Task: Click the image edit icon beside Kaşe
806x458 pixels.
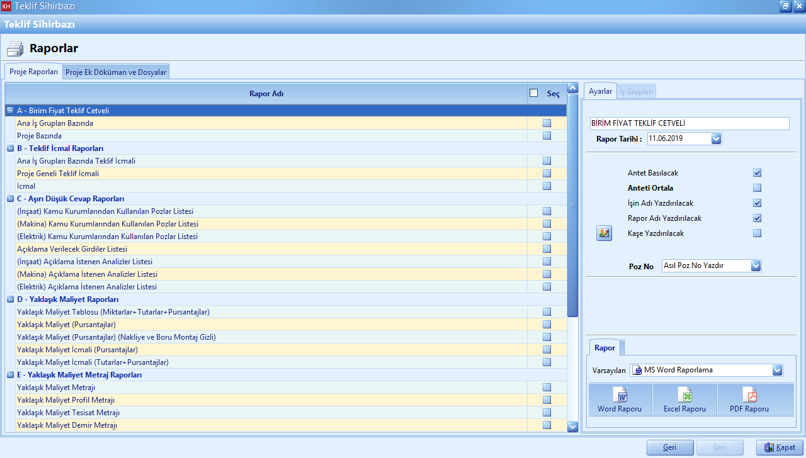Action: coord(604,233)
